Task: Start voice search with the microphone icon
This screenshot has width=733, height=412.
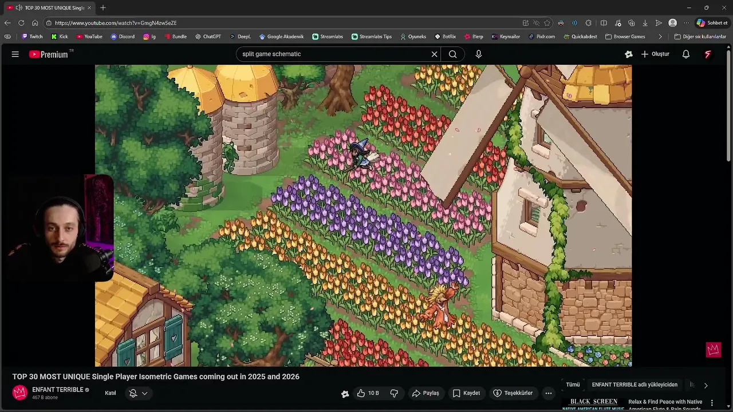Action: 479,54
